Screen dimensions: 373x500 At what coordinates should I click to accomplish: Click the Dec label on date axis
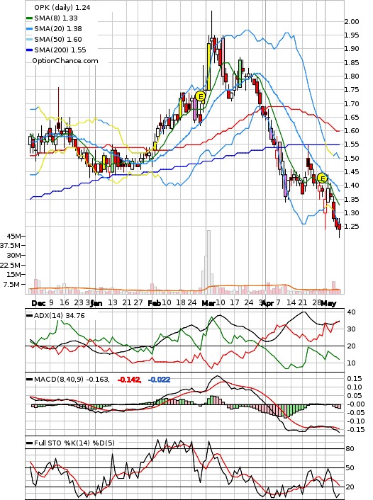tap(38, 303)
